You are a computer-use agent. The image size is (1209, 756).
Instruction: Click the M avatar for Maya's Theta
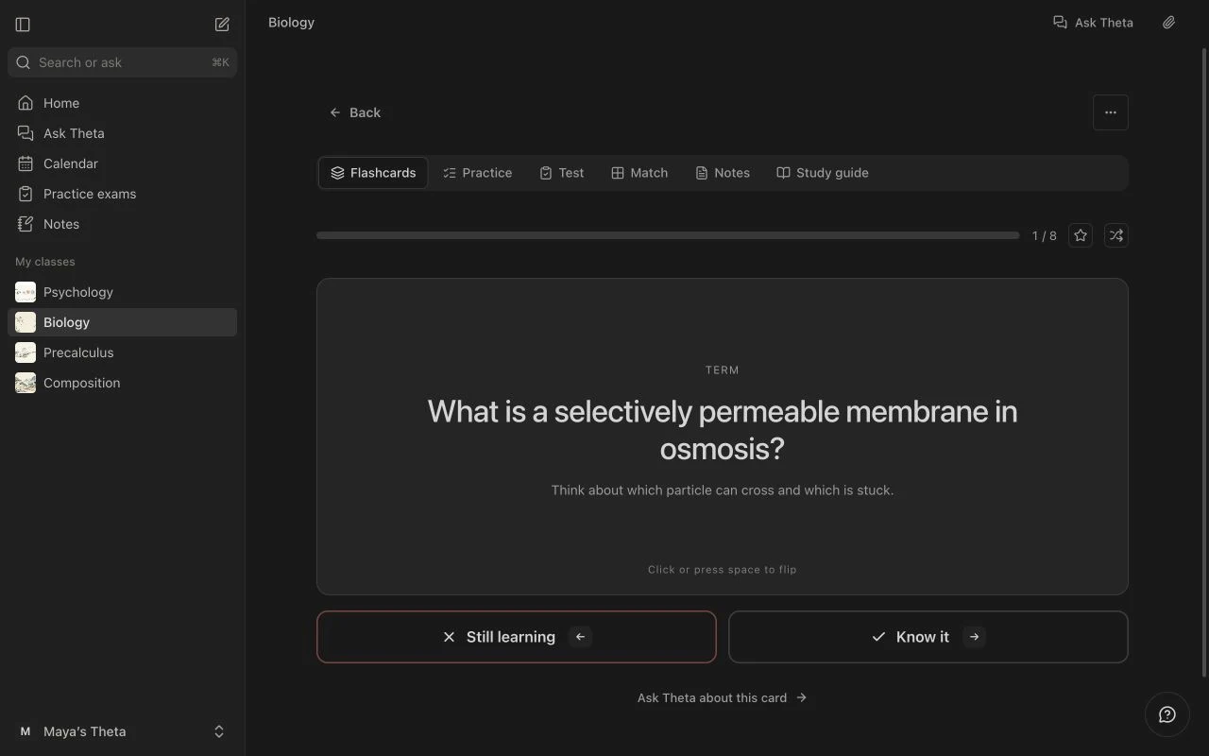pyautogui.click(x=26, y=731)
